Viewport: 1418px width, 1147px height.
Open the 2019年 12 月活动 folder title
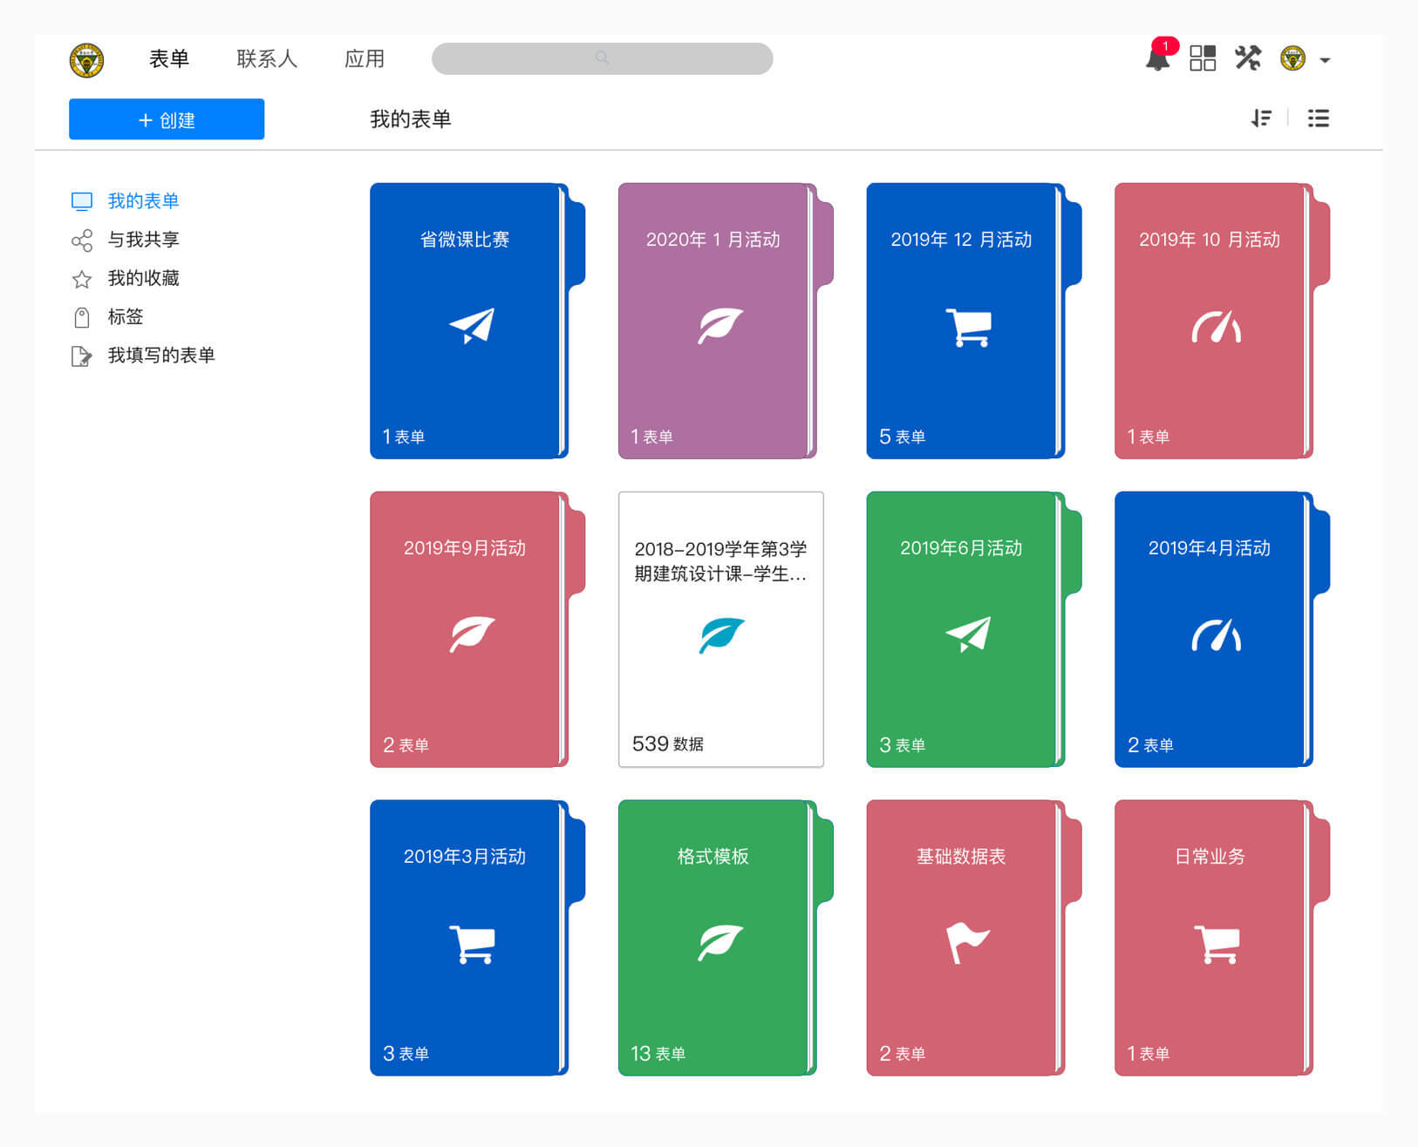pos(961,240)
